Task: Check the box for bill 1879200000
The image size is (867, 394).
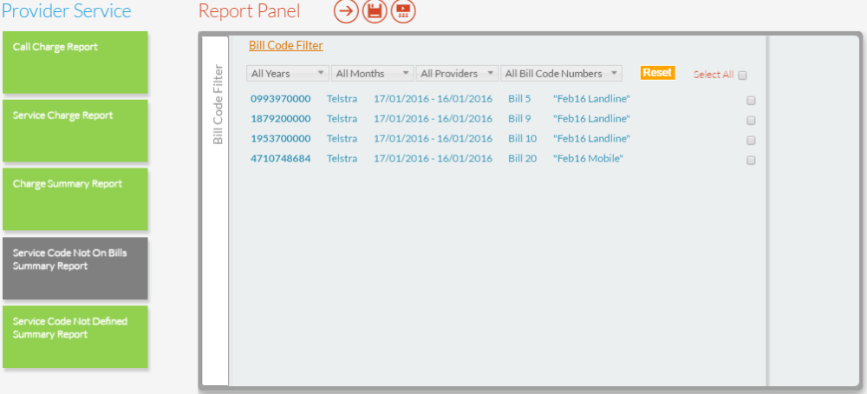Action: 751,121
